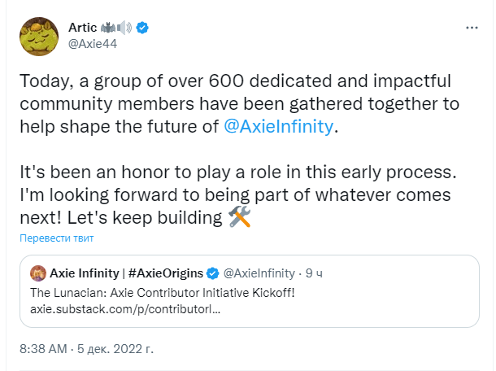The width and height of the screenshot is (496, 371).
Task: Click the bat emoji in the display name
Action: [108, 28]
